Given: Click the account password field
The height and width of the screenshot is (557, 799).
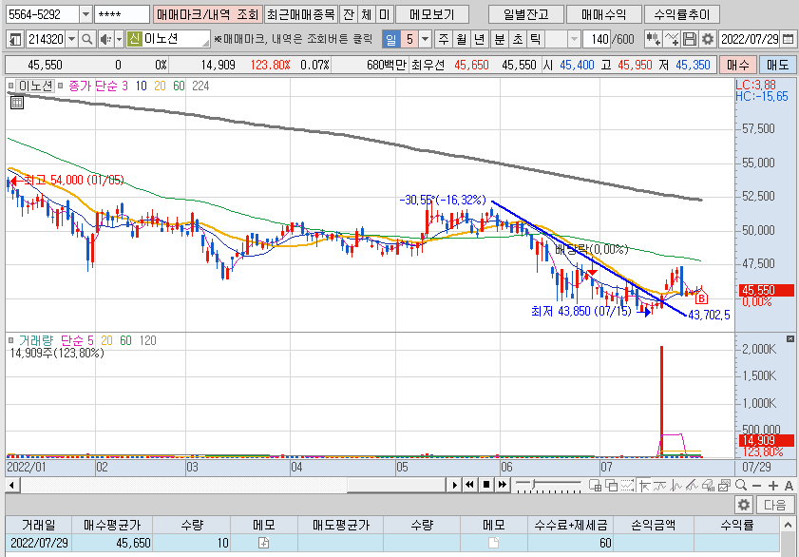Looking at the screenshot, I should click(x=122, y=14).
